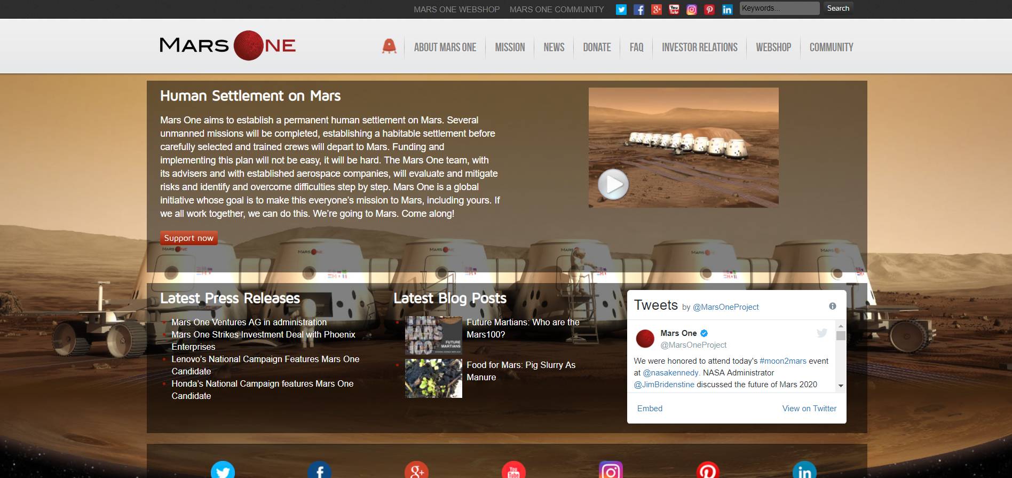The height and width of the screenshot is (478, 1012).
Task: Open Honda's National Campaign press release
Action: (x=262, y=389)
